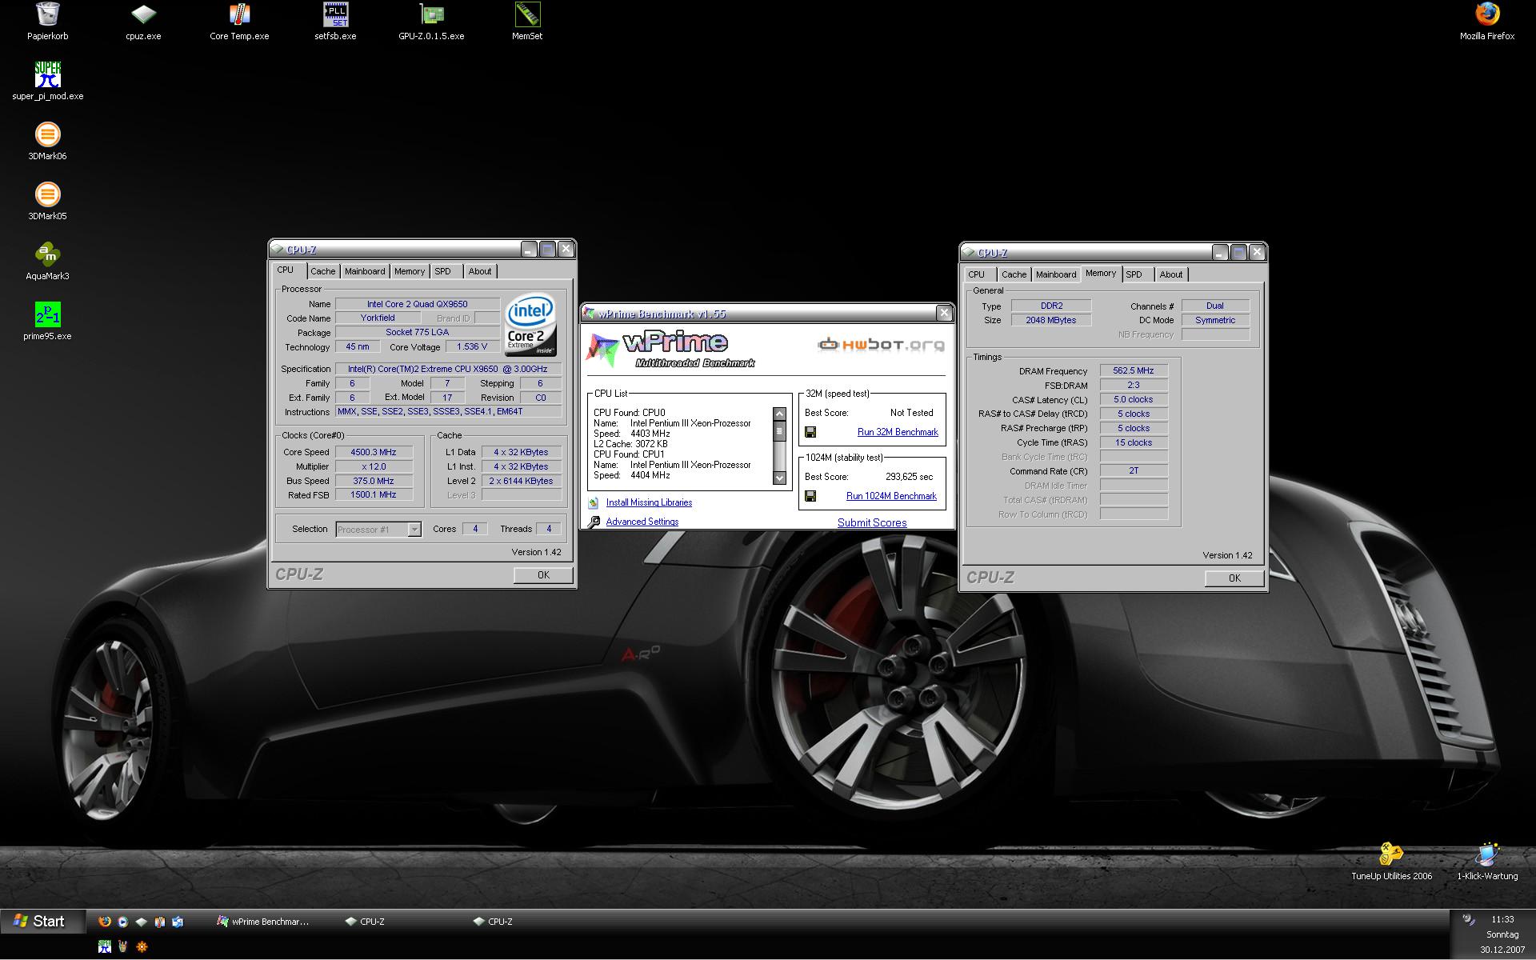The width and height of the screenshot is (1536, 960).
Task: Open 1-Klick-Wartung desktop icon
Action: click(1487, 861)
